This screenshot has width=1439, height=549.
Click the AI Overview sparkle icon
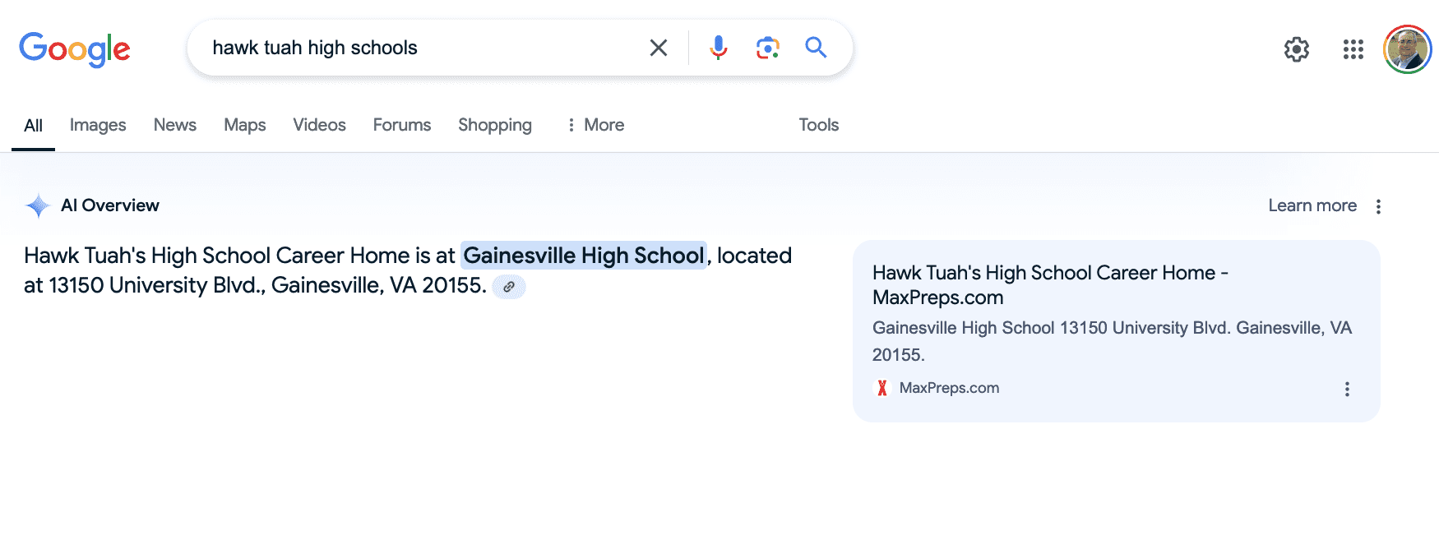38,205
